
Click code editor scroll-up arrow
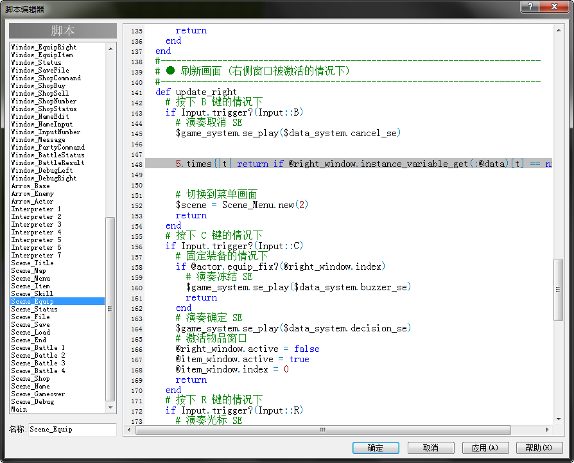pos(558,30)
